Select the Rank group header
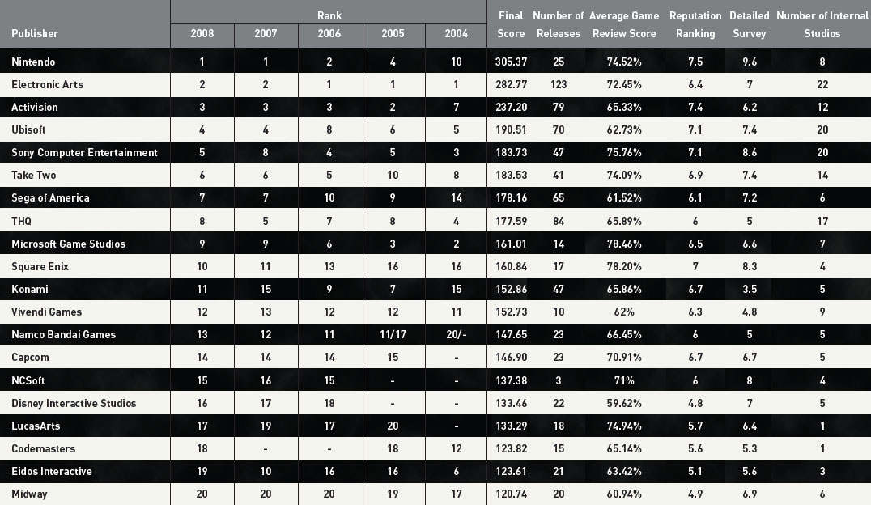The image size is (871, 505). click(329, 15)
